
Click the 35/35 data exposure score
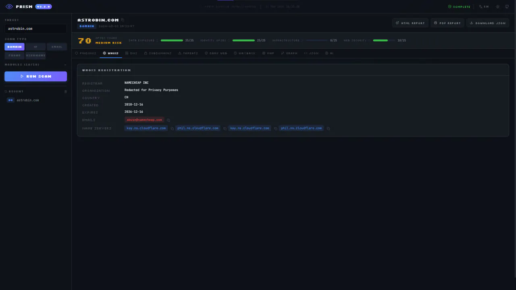tap(189, 41)
